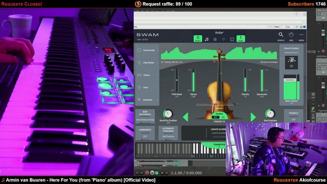327x184 pixels.
Task: Open the preset dropdown arrow in plugin header
Action: 267,27
